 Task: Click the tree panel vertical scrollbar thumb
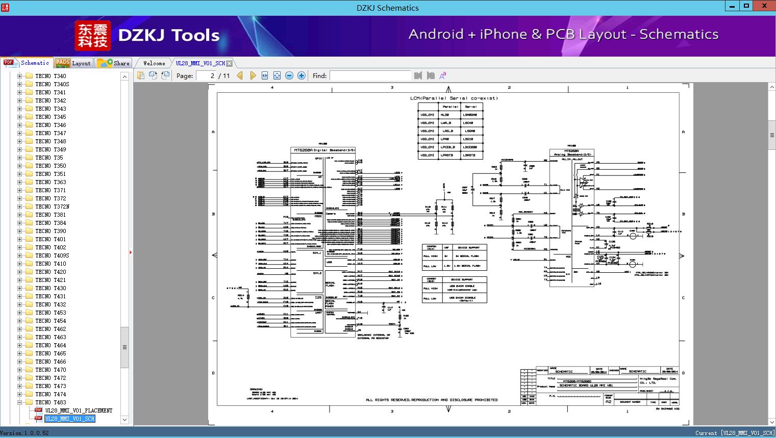click(x=124, y=347)
